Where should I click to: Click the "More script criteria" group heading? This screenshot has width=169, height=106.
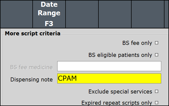(x=33, y=33)
